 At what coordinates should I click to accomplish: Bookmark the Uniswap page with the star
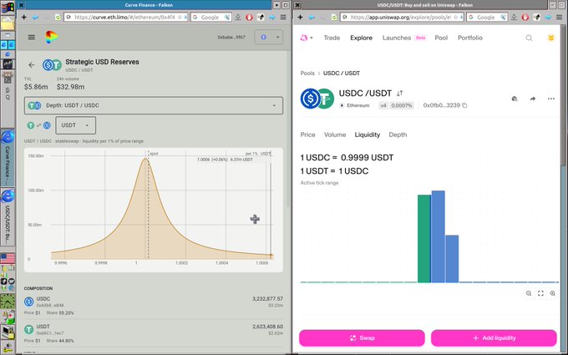click(456, 17)
